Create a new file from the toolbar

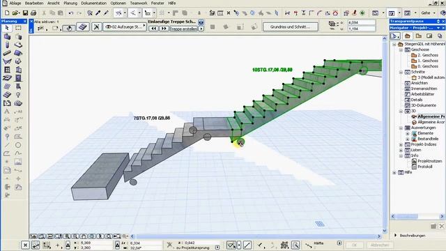7,13
